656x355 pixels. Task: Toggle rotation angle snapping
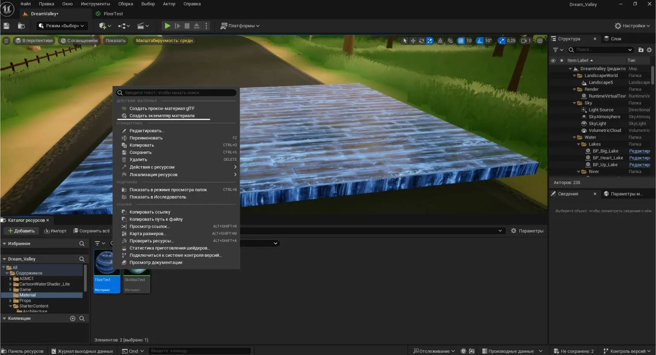[x=480, y=41]
